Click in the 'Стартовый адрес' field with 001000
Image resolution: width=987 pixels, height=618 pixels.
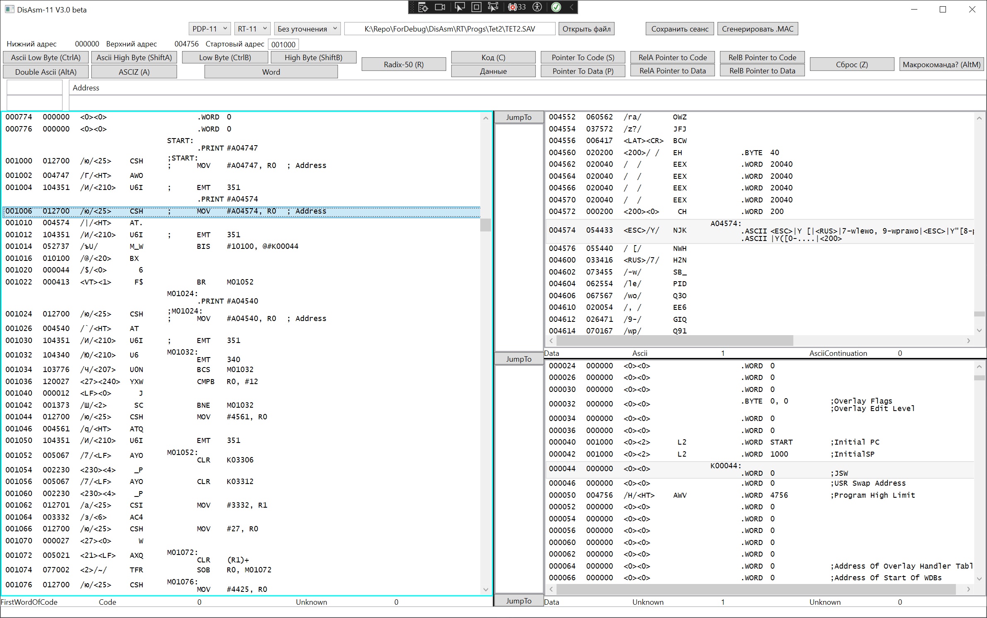point(283,44)
